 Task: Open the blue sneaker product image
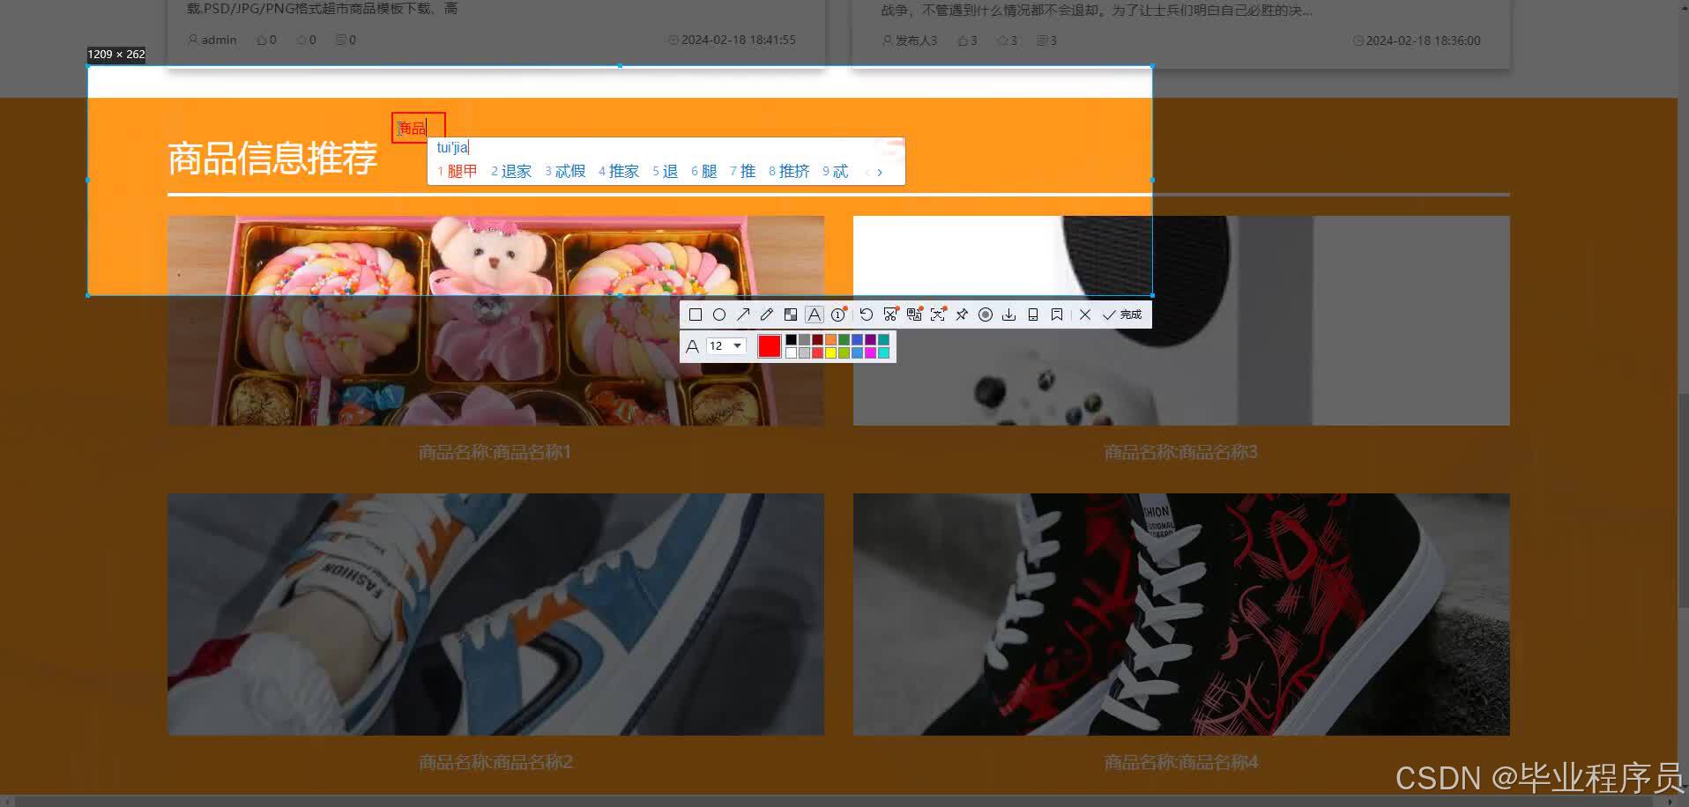click(x=495, y=614)
